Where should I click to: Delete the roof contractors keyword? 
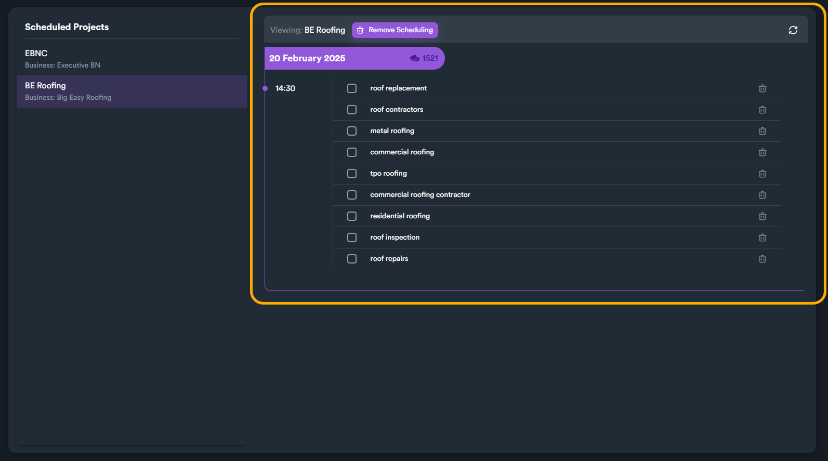coord(762,110)
